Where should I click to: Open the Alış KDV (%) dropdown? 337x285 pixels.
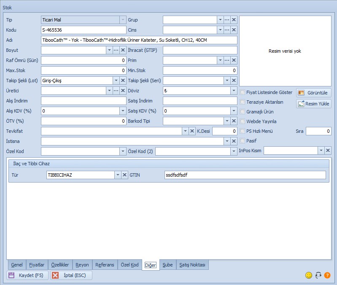(x=122, y=111)
